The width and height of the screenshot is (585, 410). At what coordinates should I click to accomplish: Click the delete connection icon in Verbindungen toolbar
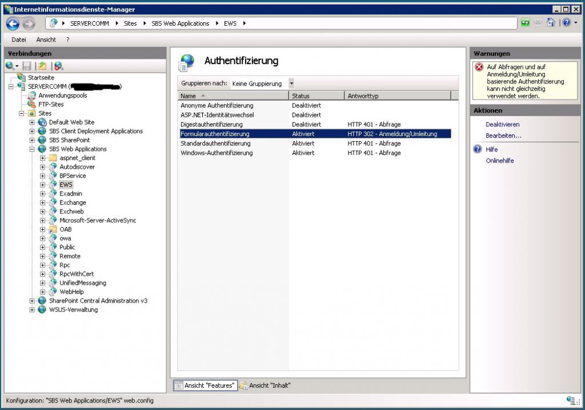pos(59,66)
